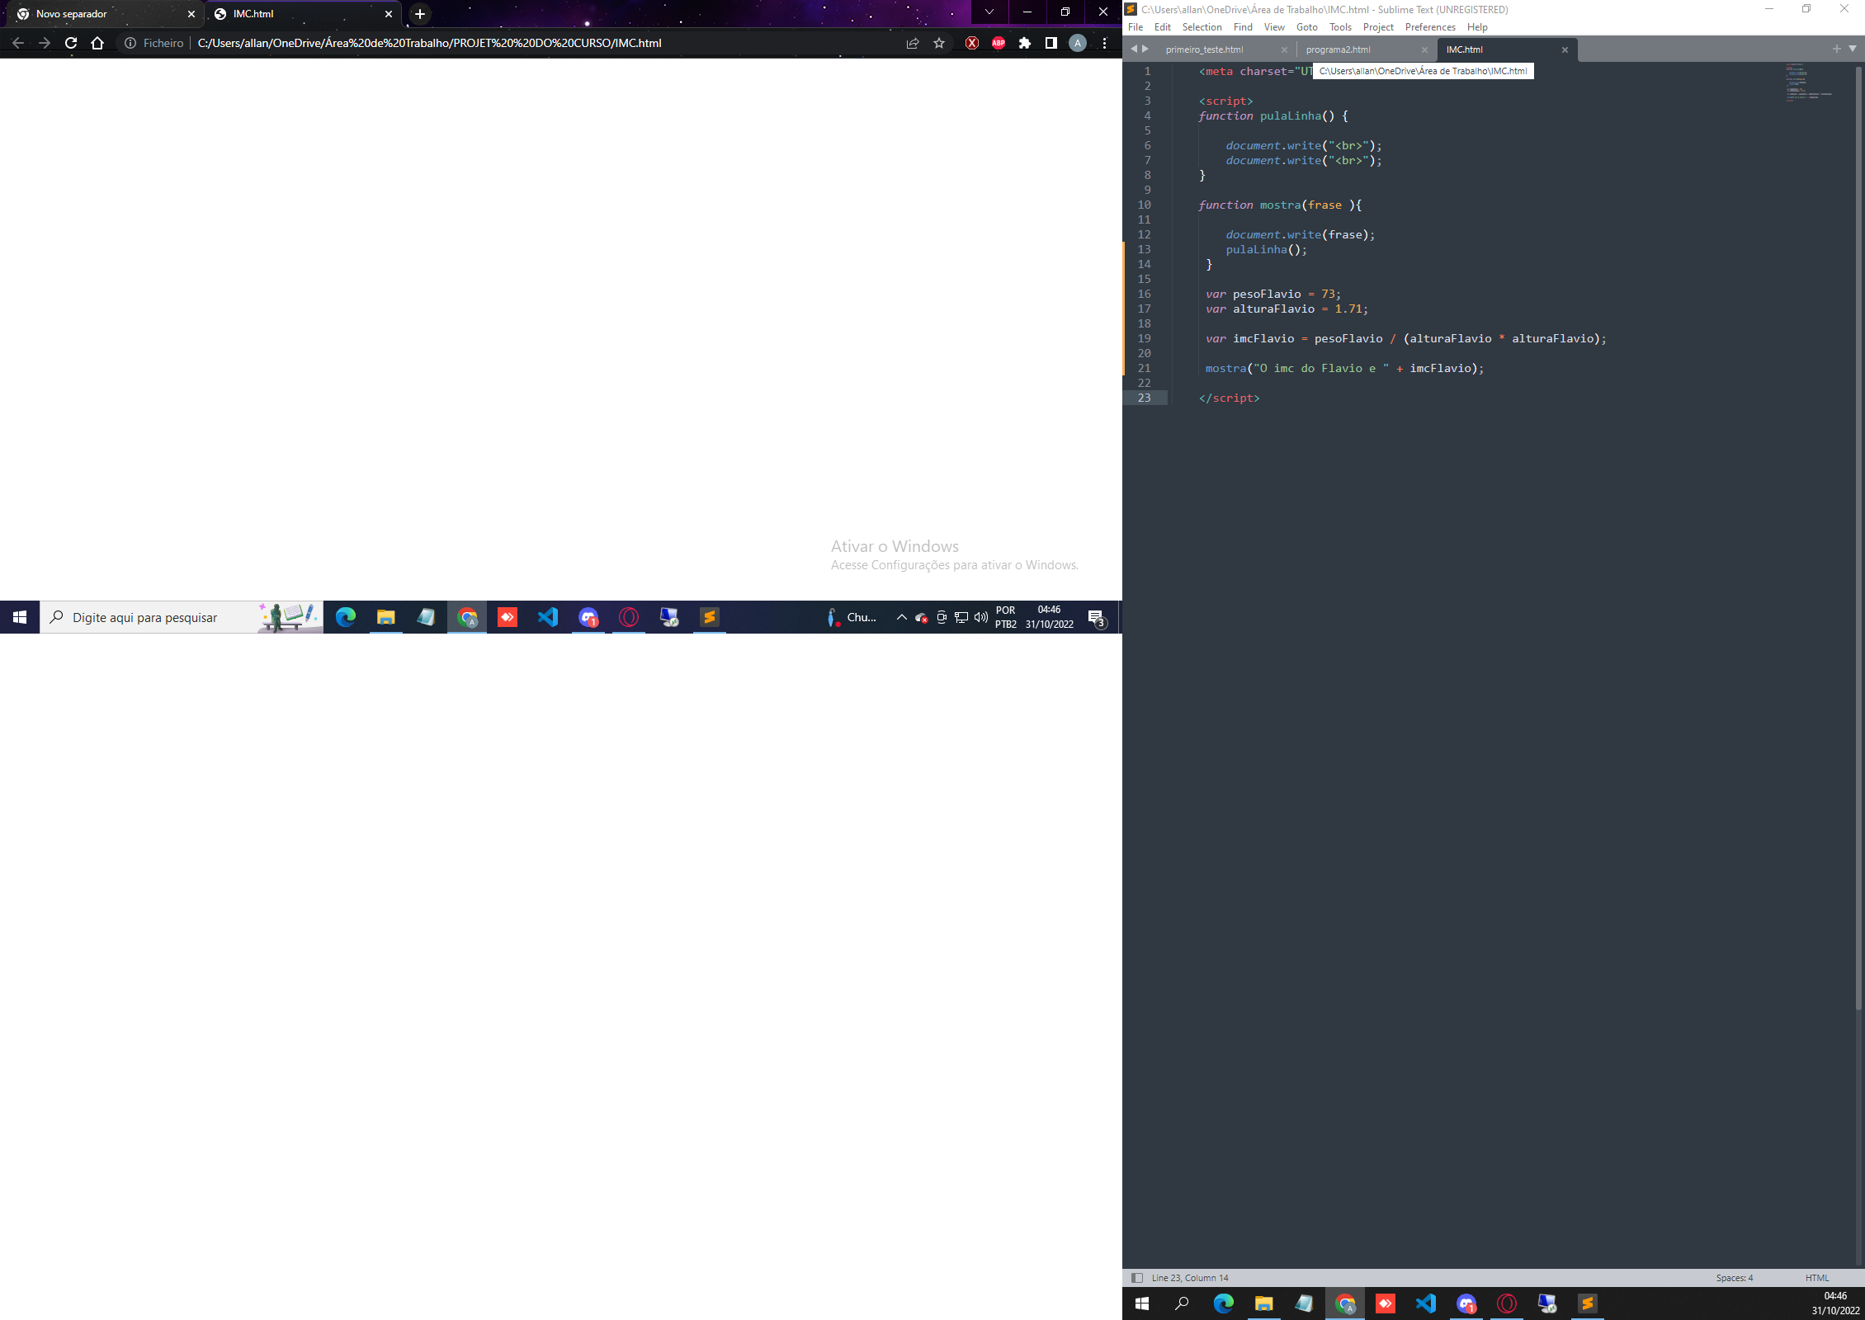Expand Chrome tab search chevron
Image resolution: width=1865 pixels, height=1320 pixels.
(989, 12)
